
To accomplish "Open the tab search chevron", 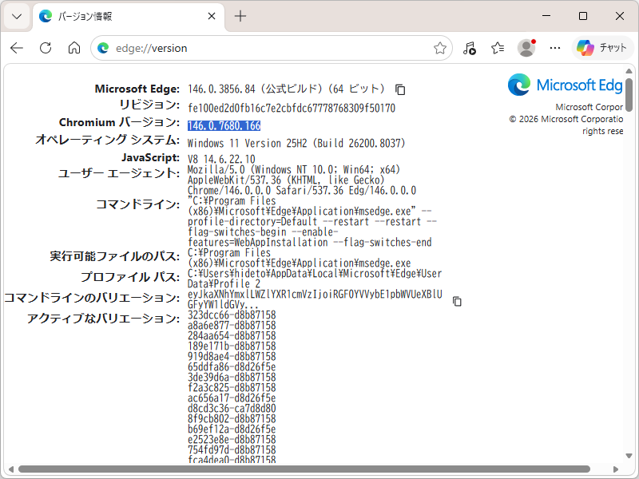I will click(16, 16).
